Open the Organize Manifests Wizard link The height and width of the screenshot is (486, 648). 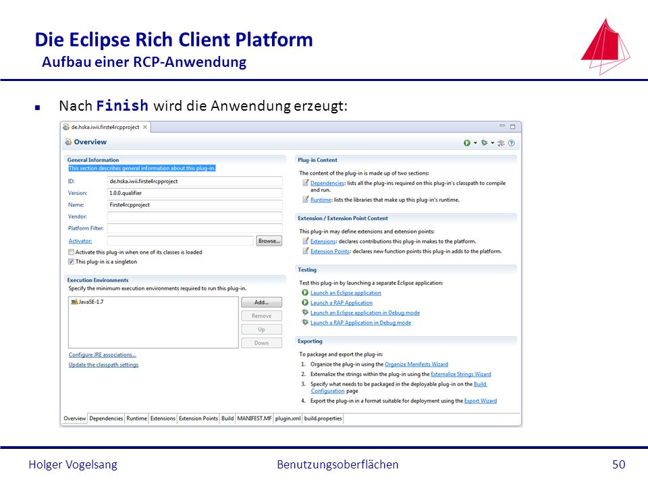pyautogui.click(x=416, y=364)
